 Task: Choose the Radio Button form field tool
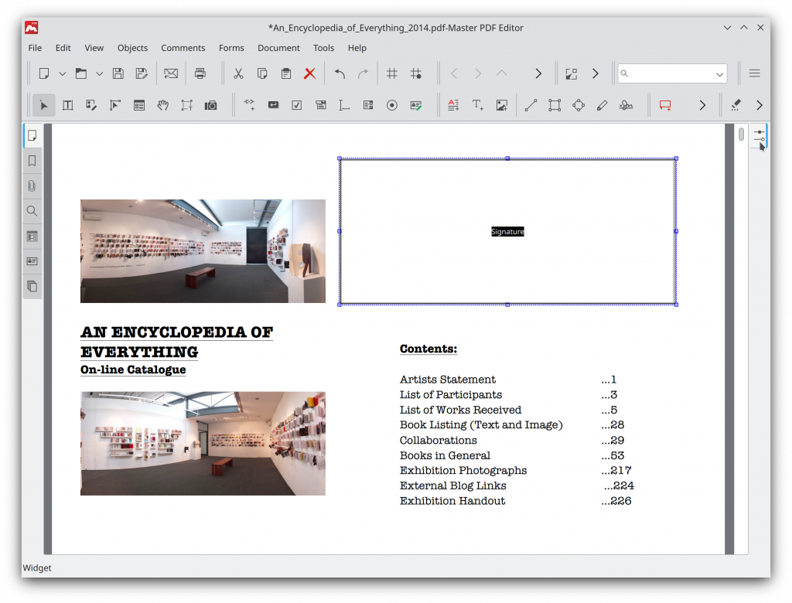[392, 104]
